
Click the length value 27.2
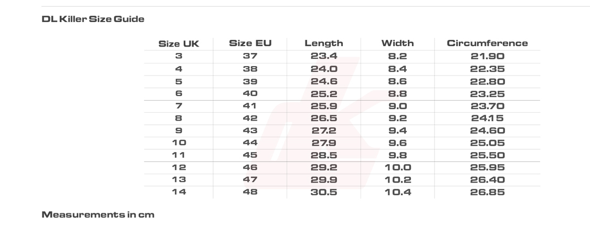(x=323, y=131)
